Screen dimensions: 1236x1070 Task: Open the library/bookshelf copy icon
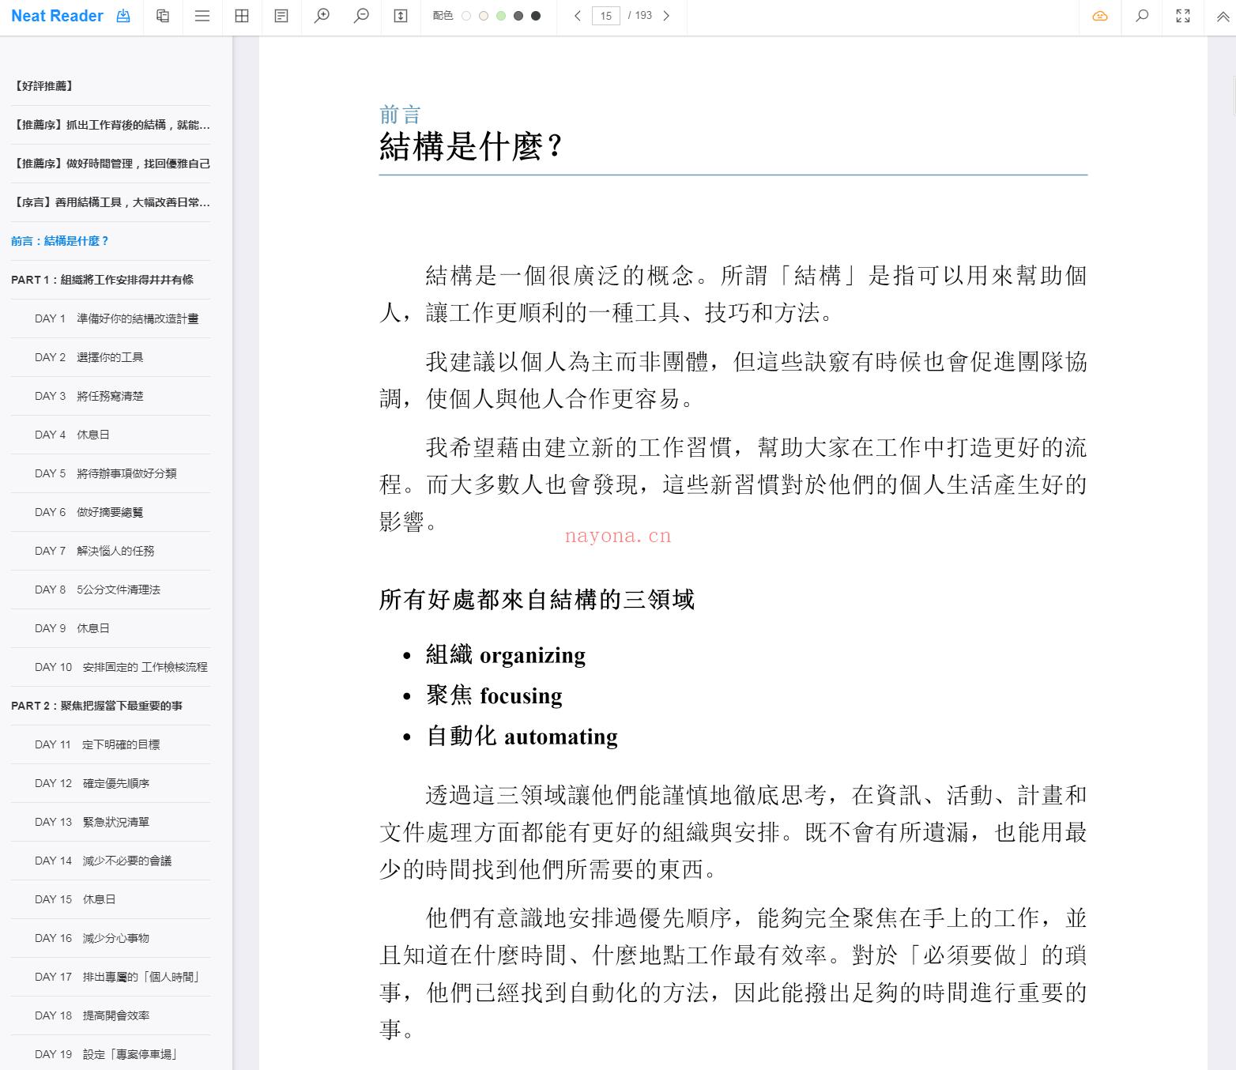pyautogui.click(x=163, y=16)
